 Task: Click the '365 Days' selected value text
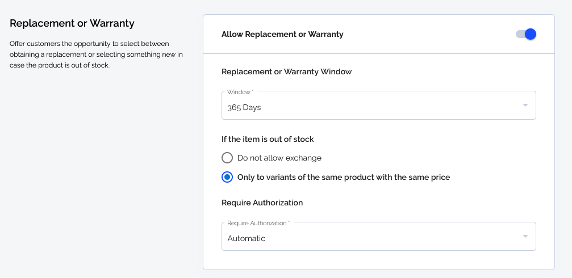[x=244, y=108]
